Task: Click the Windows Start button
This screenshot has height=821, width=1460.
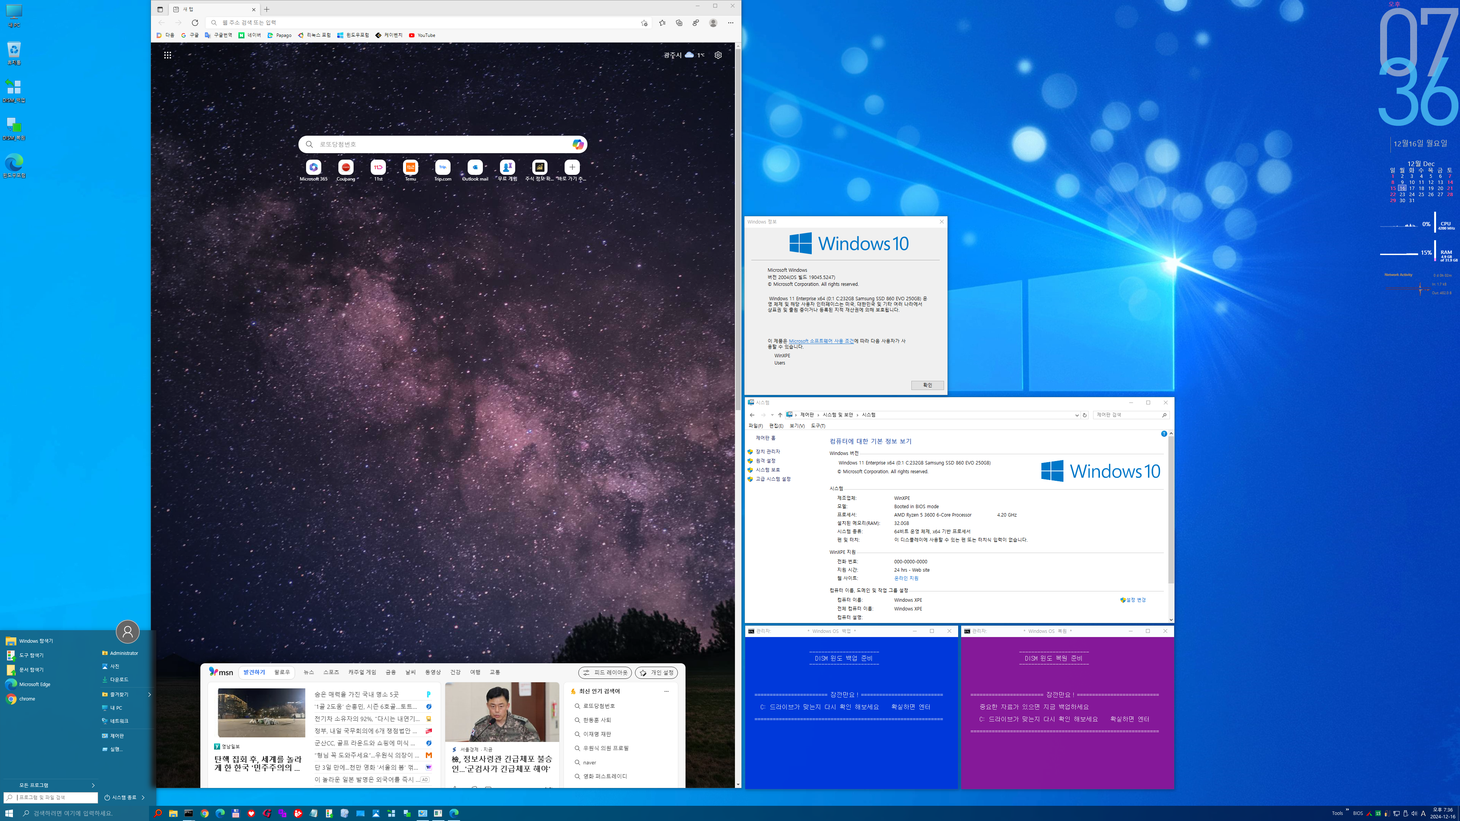Action: coord(9,813)
